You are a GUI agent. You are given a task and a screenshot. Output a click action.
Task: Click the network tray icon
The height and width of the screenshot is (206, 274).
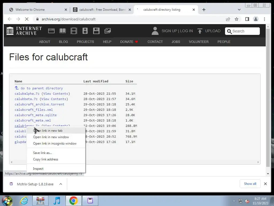(241, 201)
